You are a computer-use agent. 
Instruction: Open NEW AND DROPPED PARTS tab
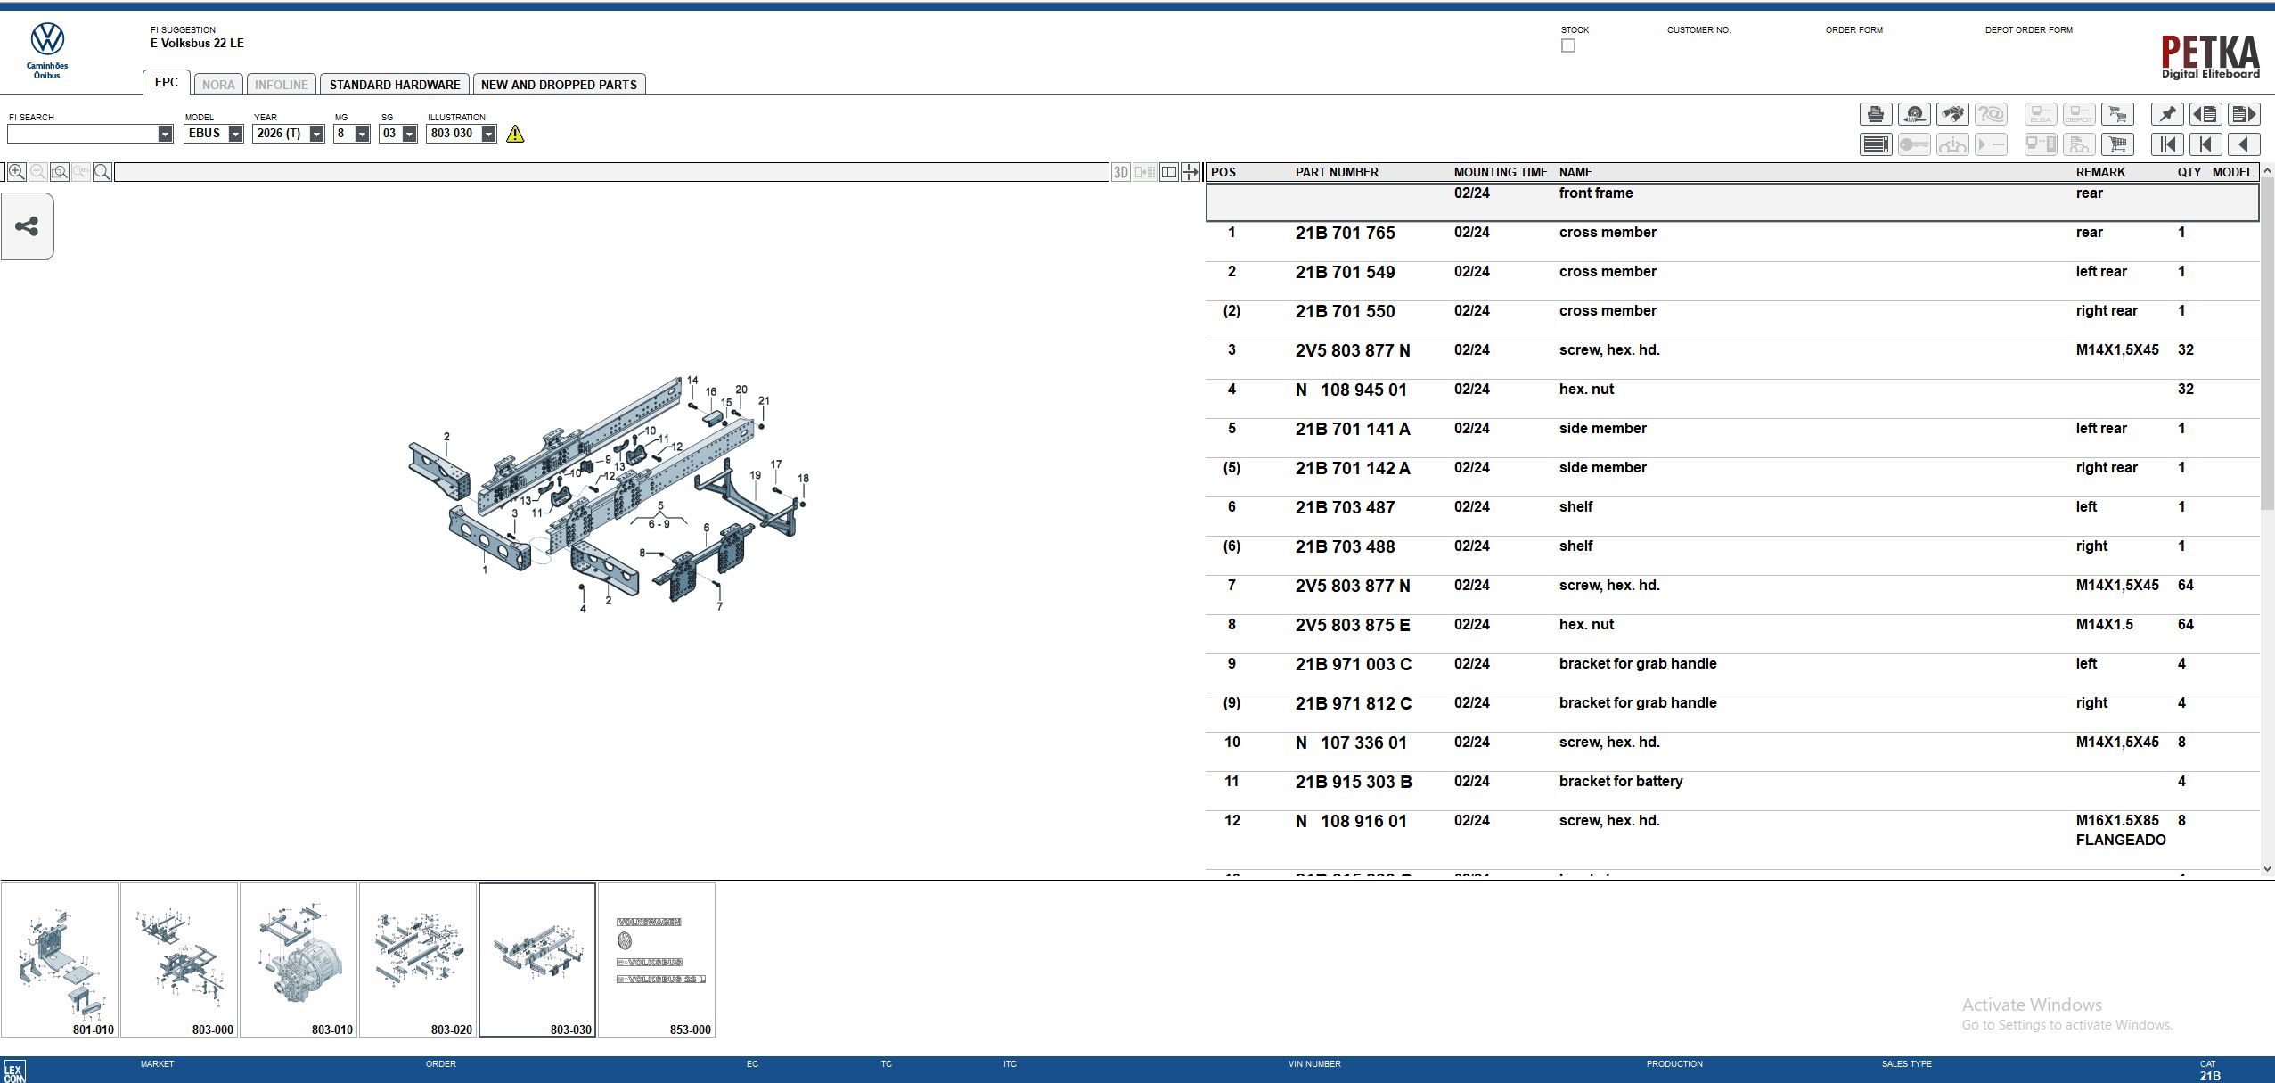click(x=559, y=85)
